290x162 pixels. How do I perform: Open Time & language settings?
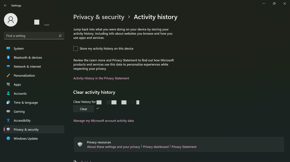pyautogui.click(x=25, y=102)
